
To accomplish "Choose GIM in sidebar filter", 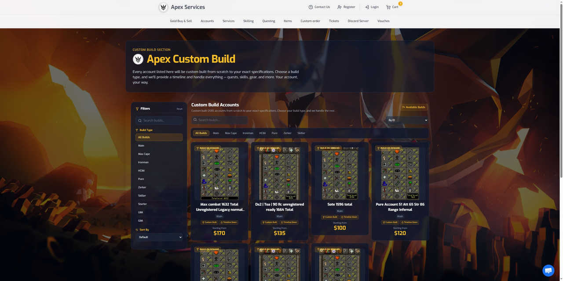I will coord(159,221).
